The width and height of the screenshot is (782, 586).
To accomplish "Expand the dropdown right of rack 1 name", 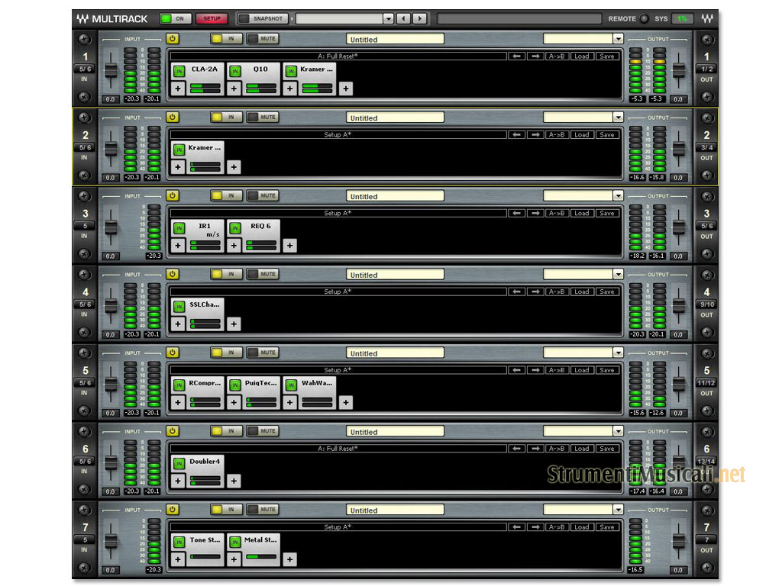I will pyautogui.click(x=617, y=39).
